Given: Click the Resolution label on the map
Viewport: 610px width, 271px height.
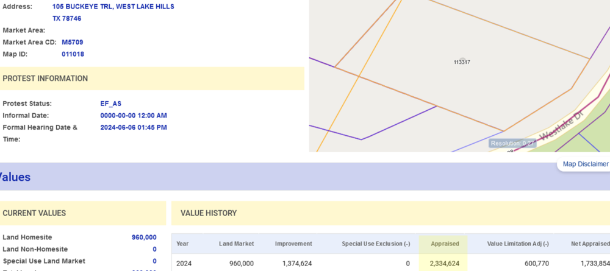Looking at the screenshot, I should click(x=512, y=144).
